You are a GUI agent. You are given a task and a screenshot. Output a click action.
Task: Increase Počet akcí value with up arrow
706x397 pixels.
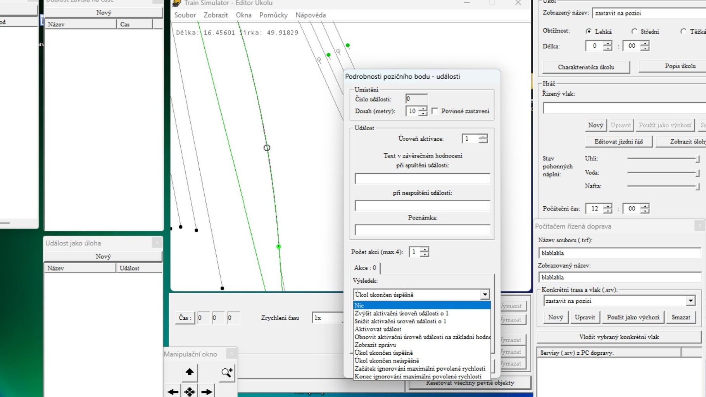[425, 249]
